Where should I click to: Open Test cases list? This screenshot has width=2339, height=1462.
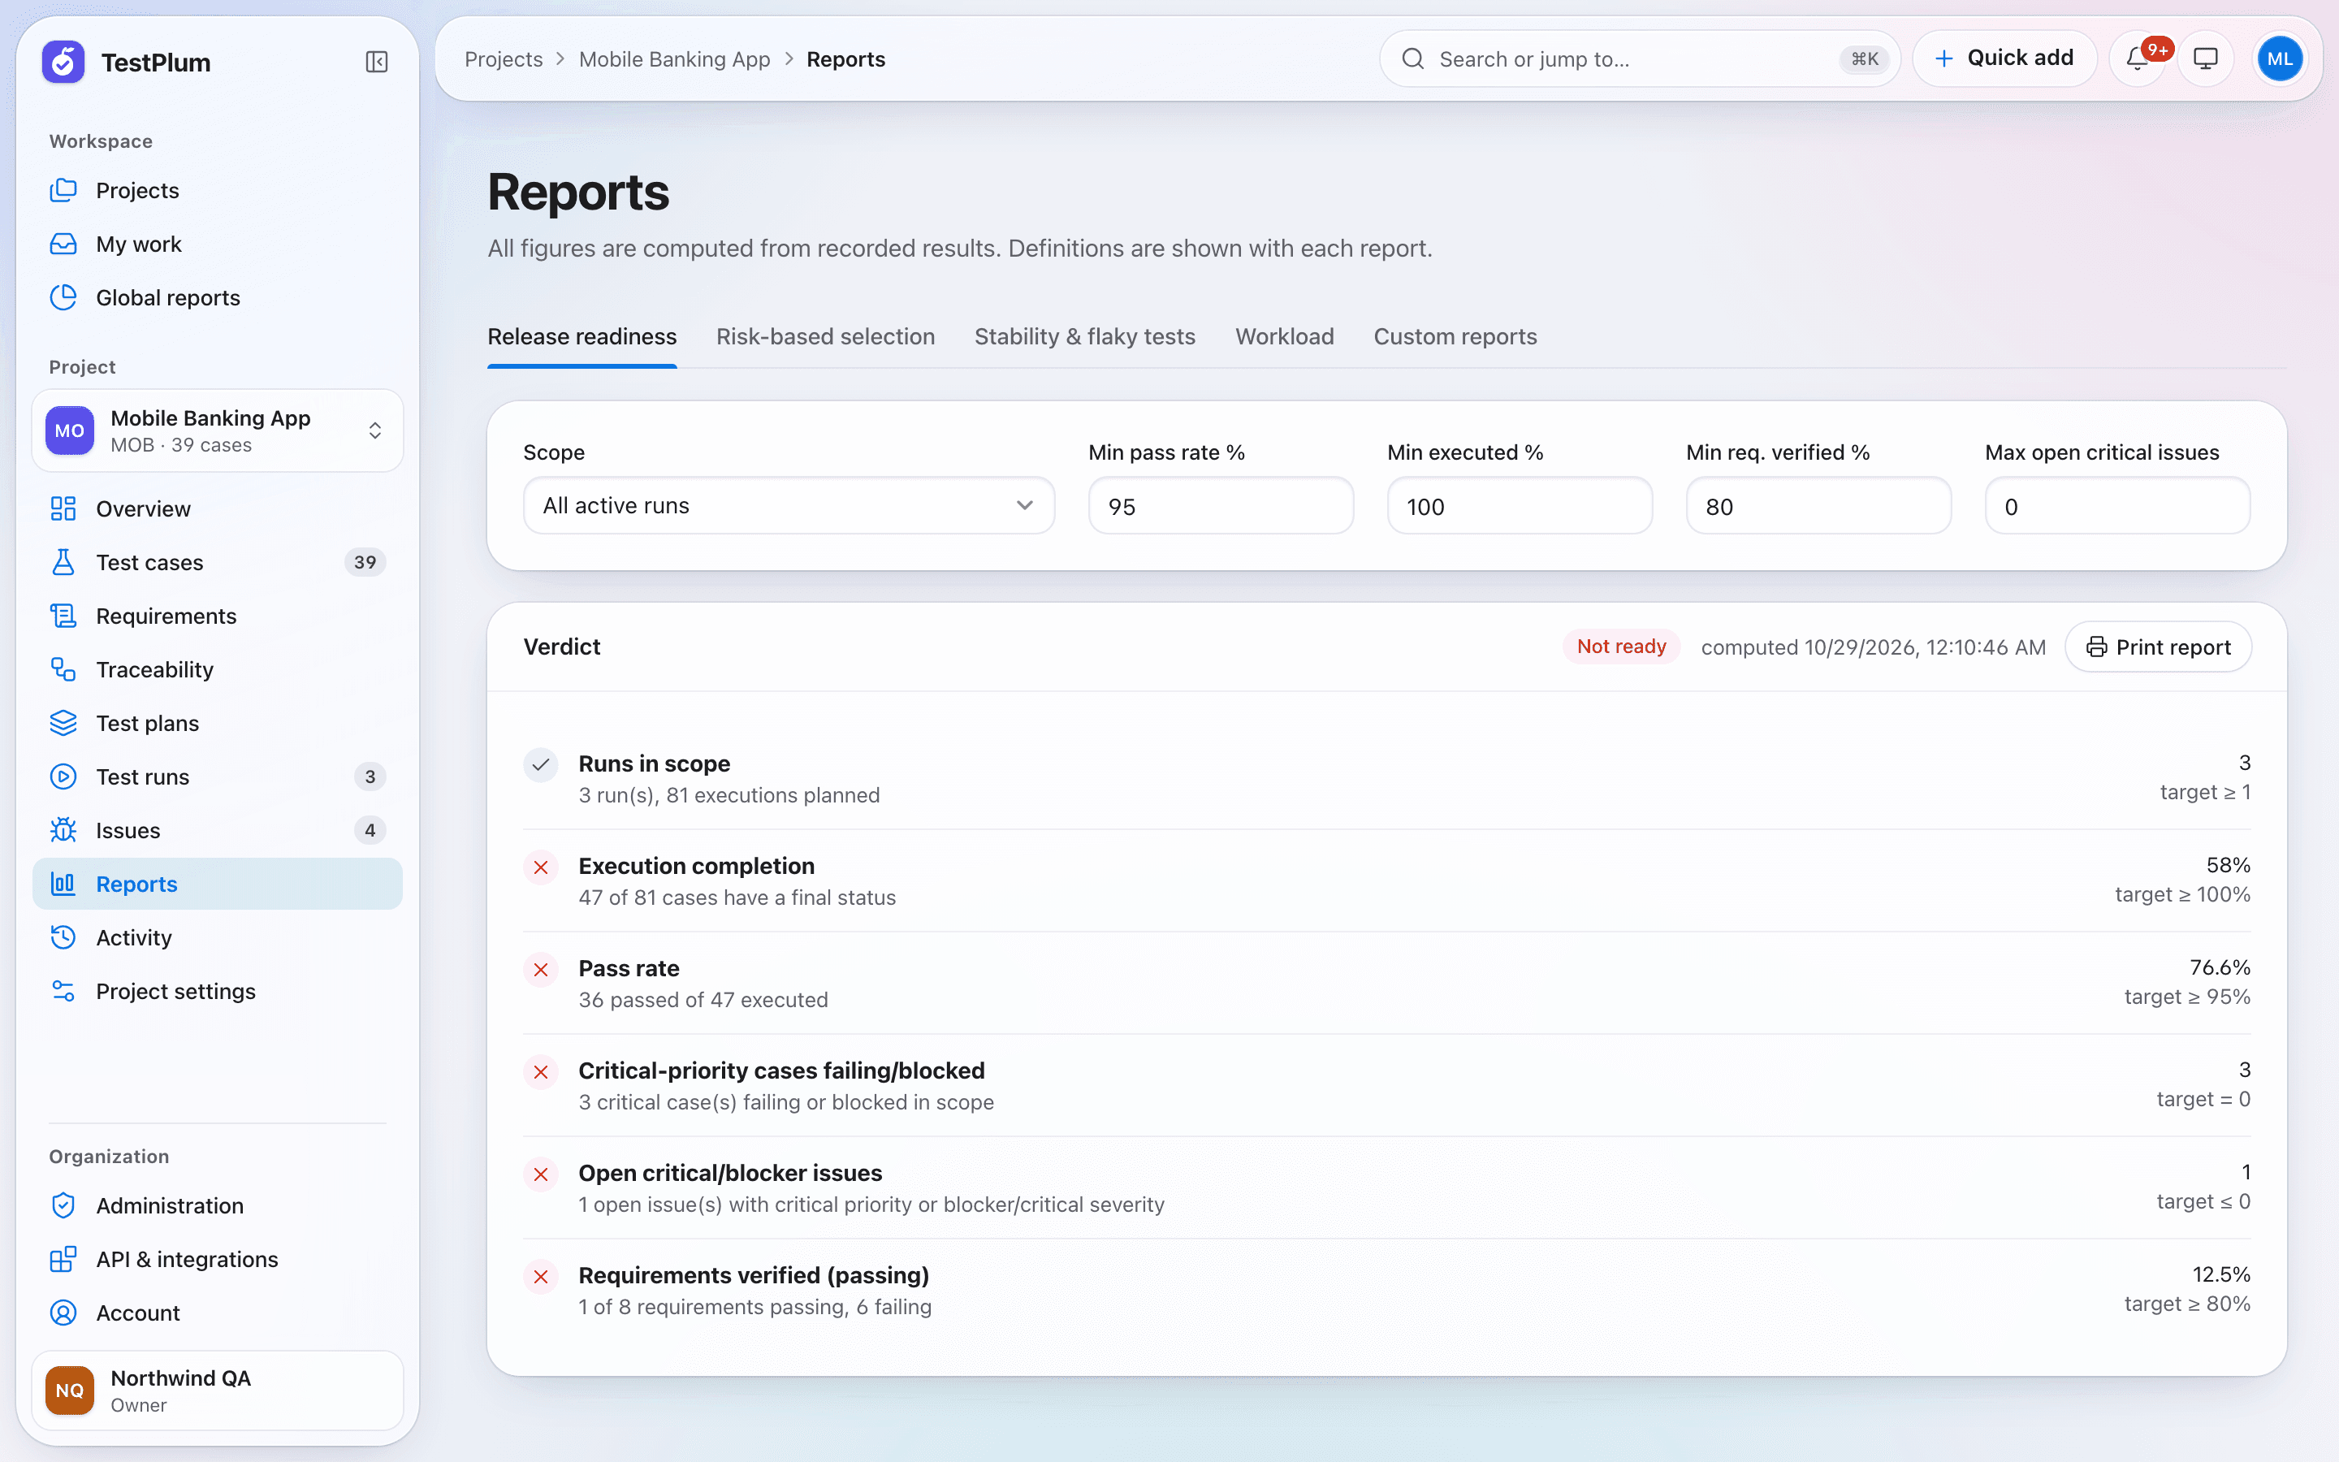coord(218,562)
